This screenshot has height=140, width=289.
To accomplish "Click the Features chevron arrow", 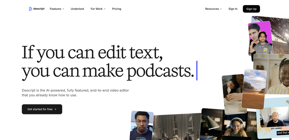I will click(63, 9).
